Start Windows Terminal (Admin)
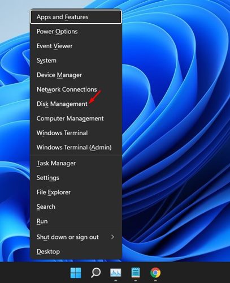This screenshot has height=283, width=230. [76, 147]
